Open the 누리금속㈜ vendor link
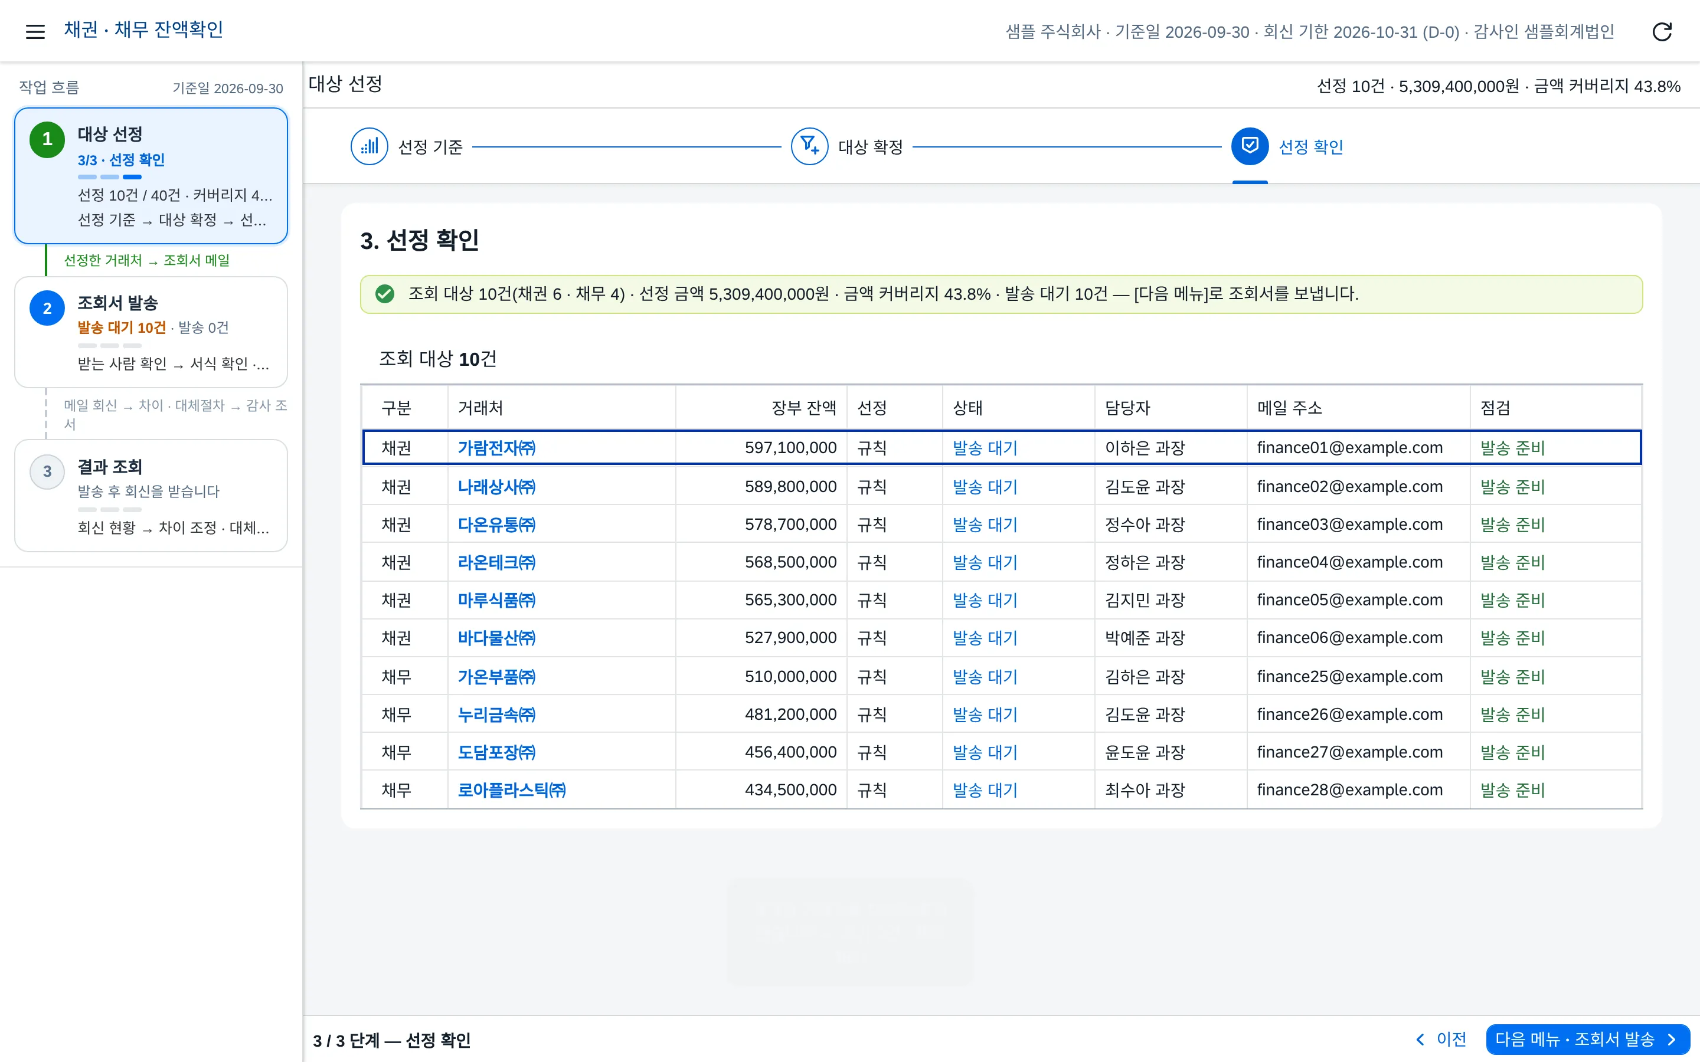The width and height of the screenshot is (1700, 1062). 496,714
